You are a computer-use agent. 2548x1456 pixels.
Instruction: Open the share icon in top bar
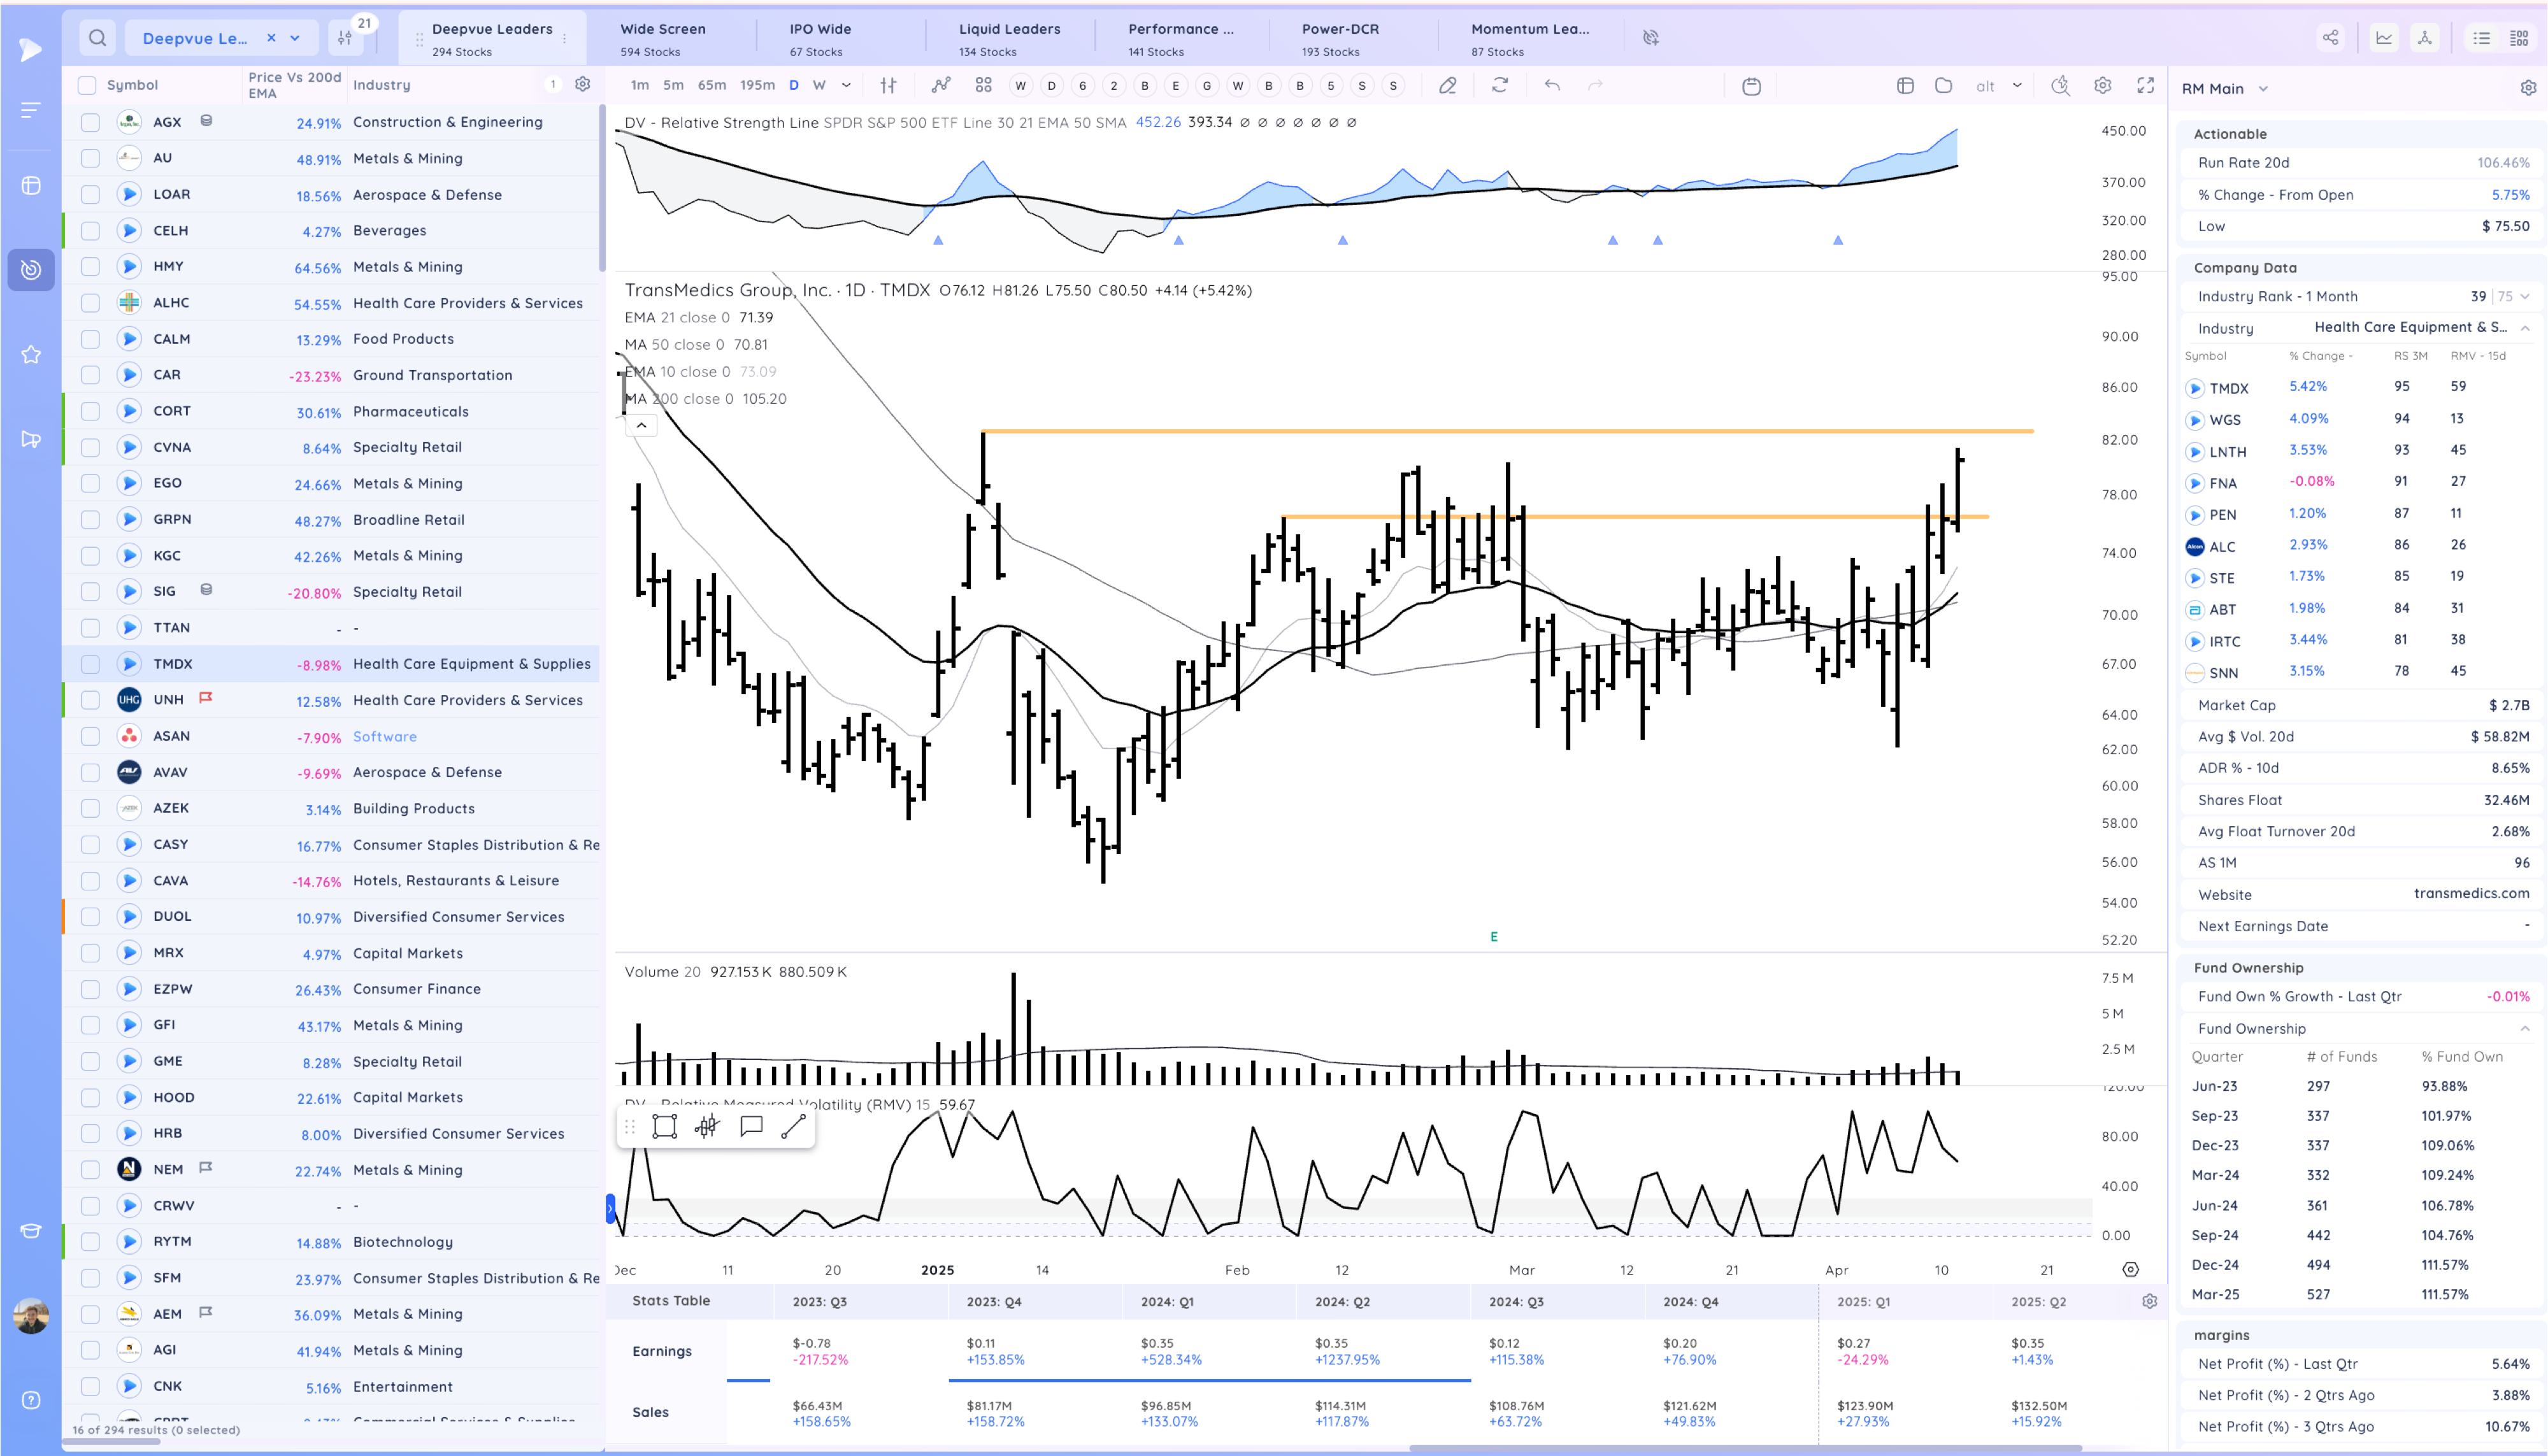coord(2330,38)
